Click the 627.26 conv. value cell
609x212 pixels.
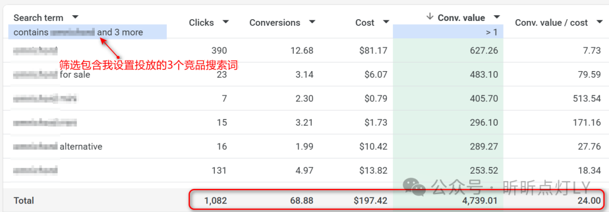(484, 51)
